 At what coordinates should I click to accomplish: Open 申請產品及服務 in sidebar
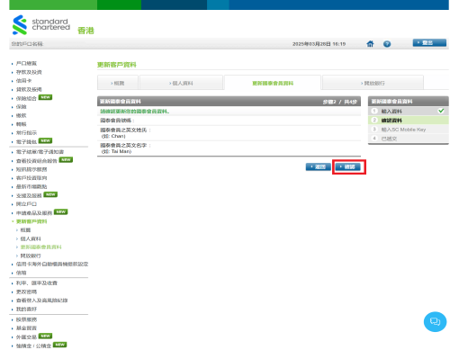[34, 213]
